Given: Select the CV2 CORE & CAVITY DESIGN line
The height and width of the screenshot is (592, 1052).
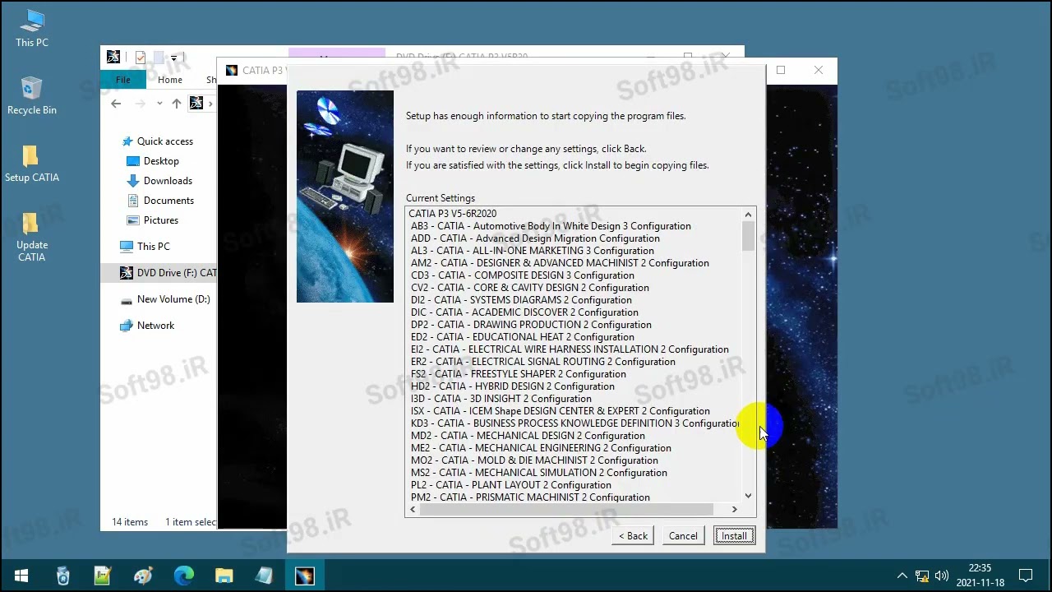Looking at the screenshot, I should pos(530,288).
